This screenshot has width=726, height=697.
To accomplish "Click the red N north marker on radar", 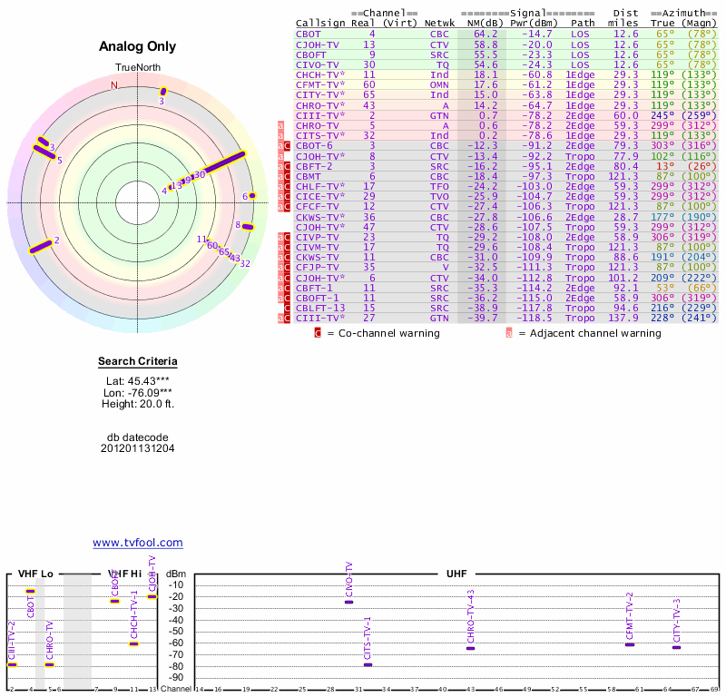I will pyautogui.click(x=114, y=85).
